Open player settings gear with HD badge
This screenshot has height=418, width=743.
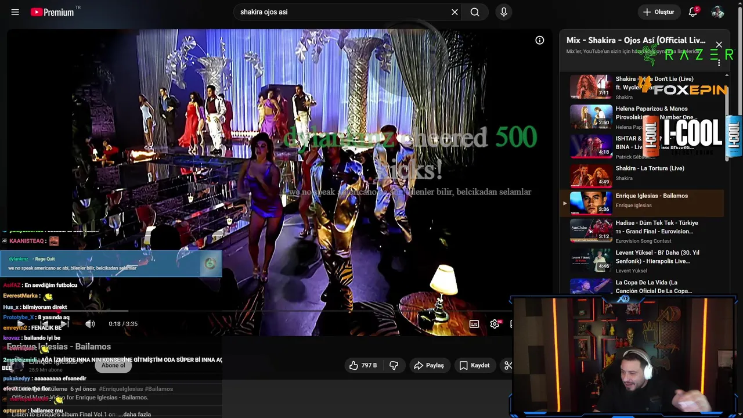[x=495, y=324]
